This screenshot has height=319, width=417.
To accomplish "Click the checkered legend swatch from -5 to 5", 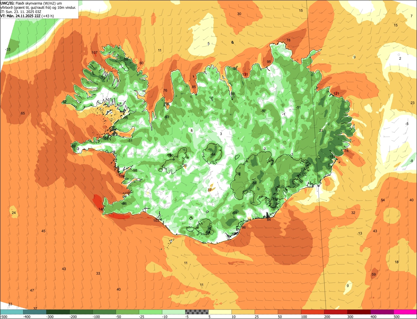I will tap(197, 312).
